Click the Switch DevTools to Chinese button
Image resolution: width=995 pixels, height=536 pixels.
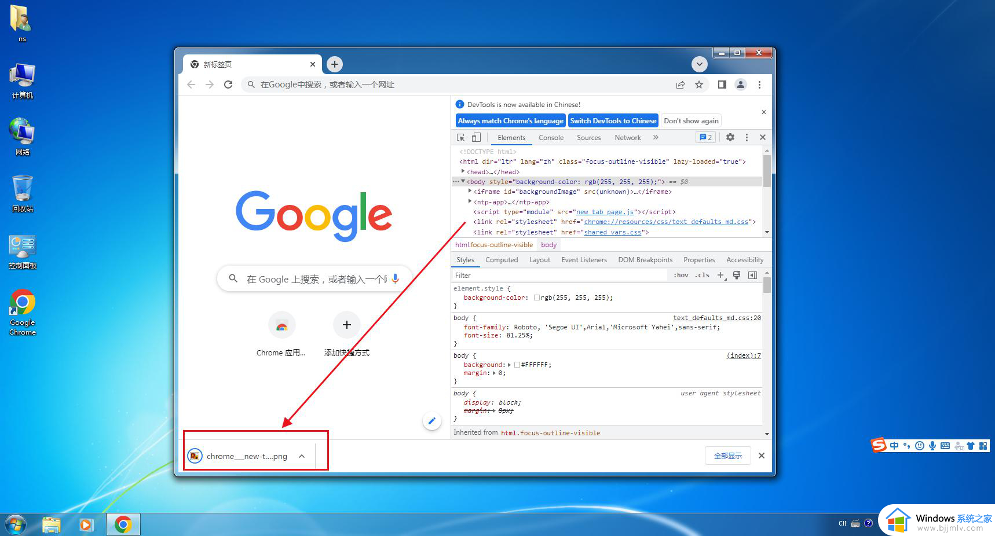click(x=613, y=121)
